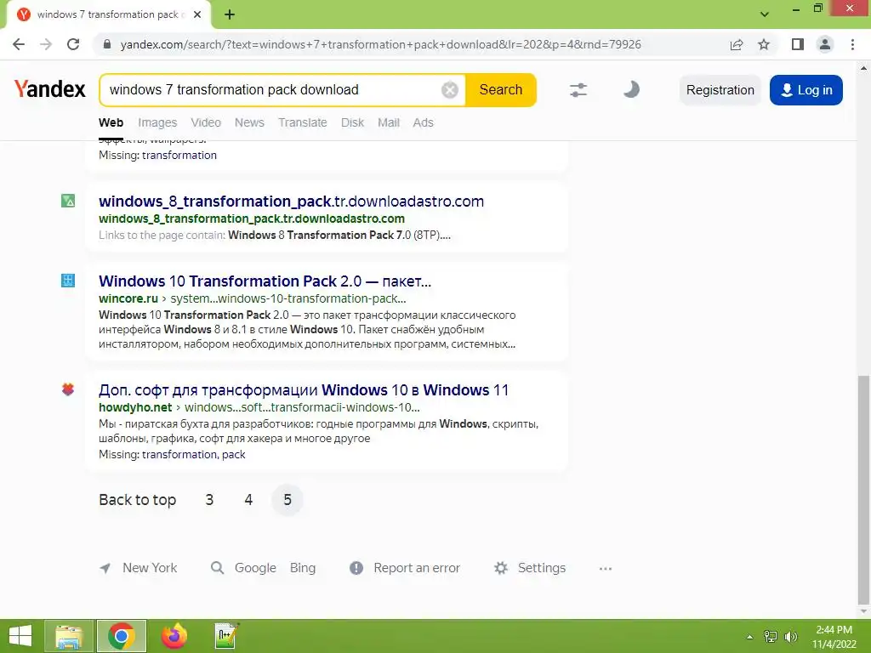Click the Registration button
Image resolution: width=871 pixels, height=653 pixels.
[720, 90]
